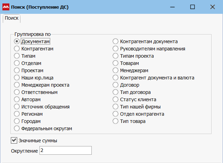This screenshot has width=223, height=163.
Task: Maximize the Поиск window
Action: point(193,7)
